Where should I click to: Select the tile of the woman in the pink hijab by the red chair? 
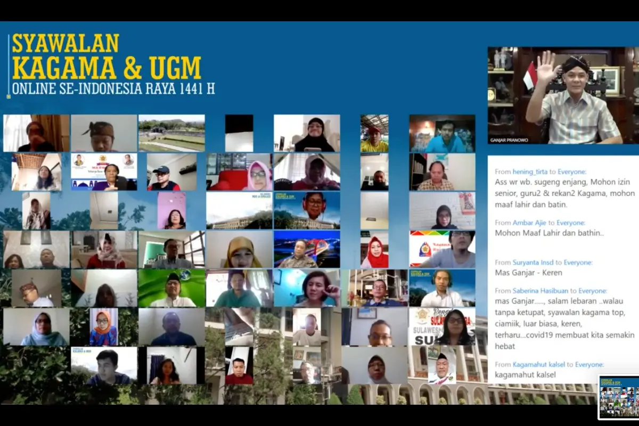click(239, 172)
